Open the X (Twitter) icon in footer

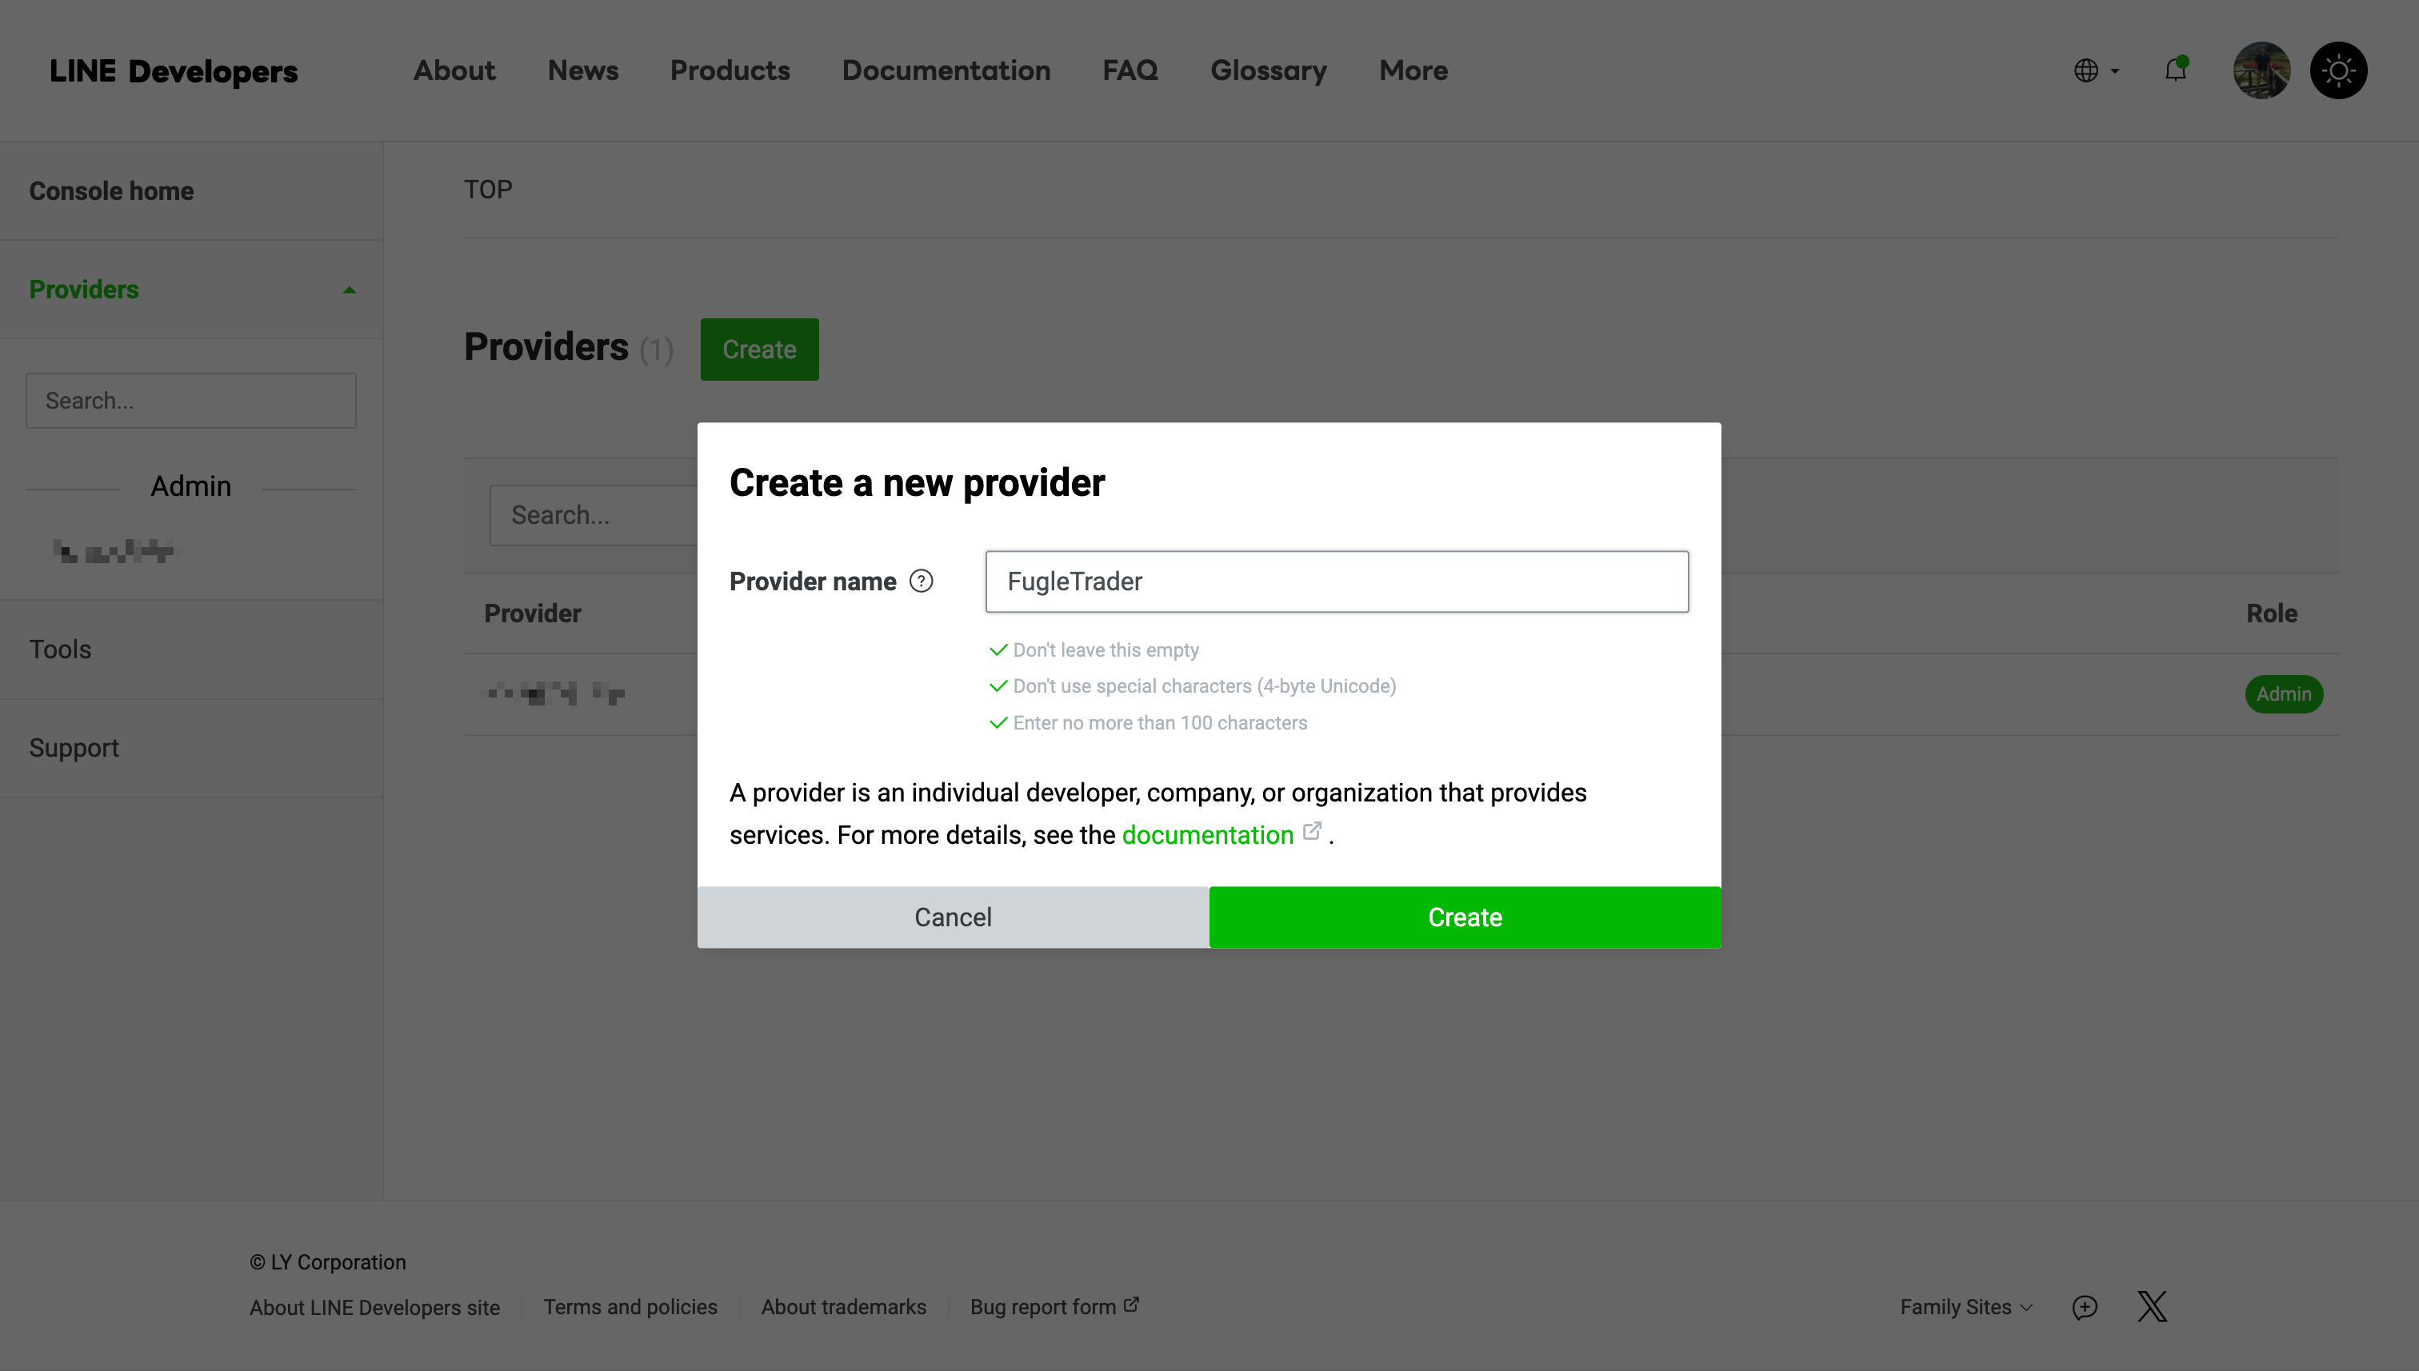point(2153,1307)
